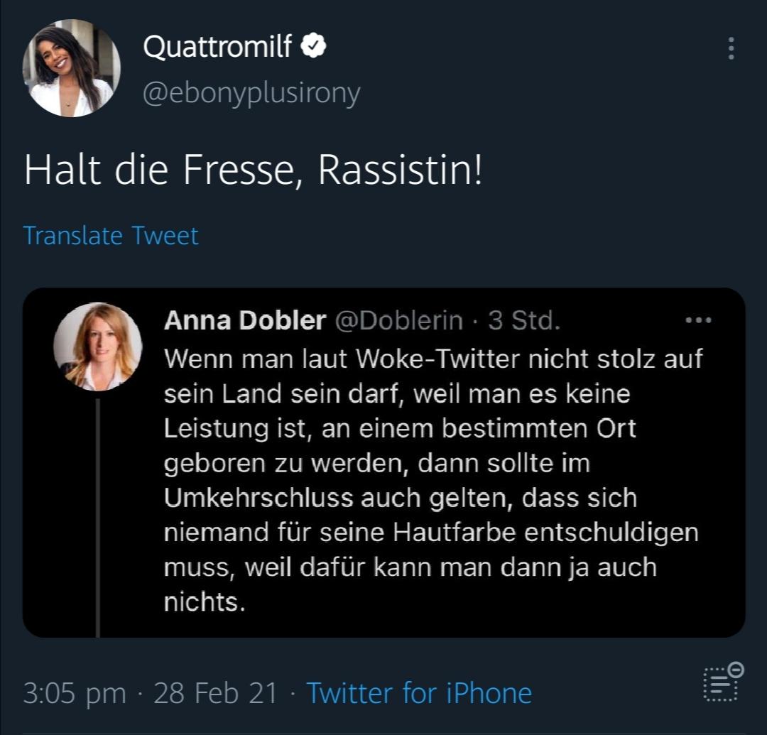Open the quoted tweet's ellipsis menu
This screenshot has width=767, height=735.
pos(698,321)
